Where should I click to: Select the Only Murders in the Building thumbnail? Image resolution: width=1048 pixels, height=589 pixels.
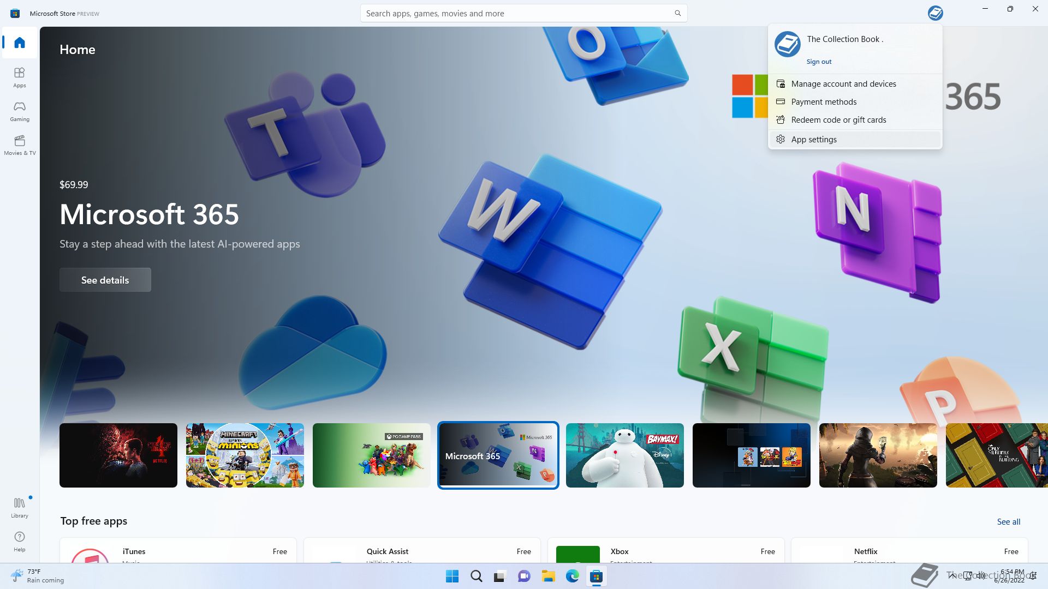[997, 455]
